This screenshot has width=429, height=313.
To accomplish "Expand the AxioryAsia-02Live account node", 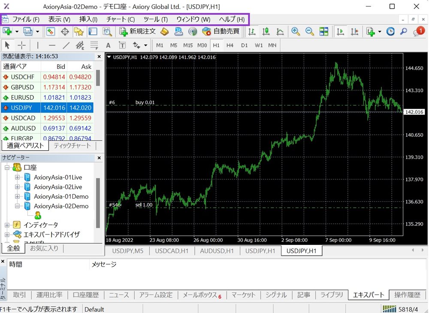I will pyautogui.click(x=17, y=187).
